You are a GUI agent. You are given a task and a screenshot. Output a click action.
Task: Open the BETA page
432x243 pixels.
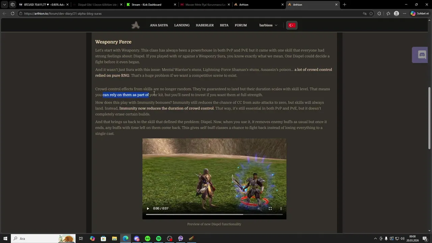(x=224, y=25)
